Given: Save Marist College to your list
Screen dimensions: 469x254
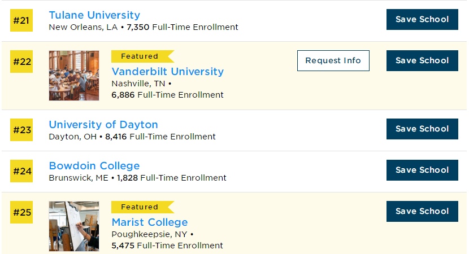Looking at the screenshot, I should 422,212.
